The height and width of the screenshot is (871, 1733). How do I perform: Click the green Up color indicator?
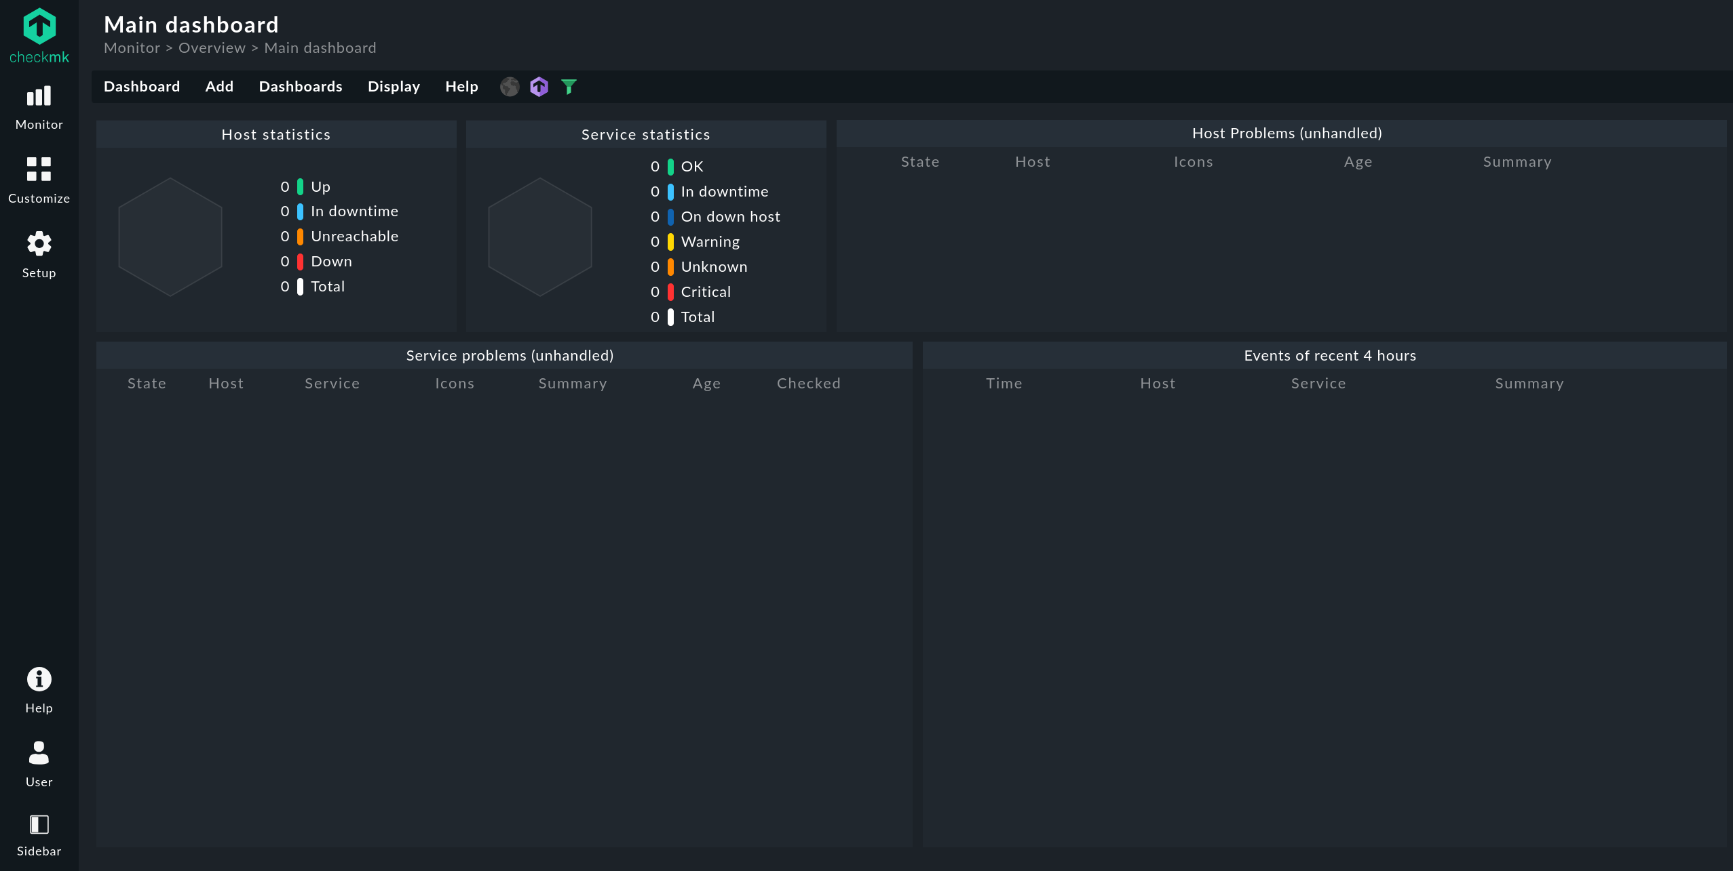[300, 186]
